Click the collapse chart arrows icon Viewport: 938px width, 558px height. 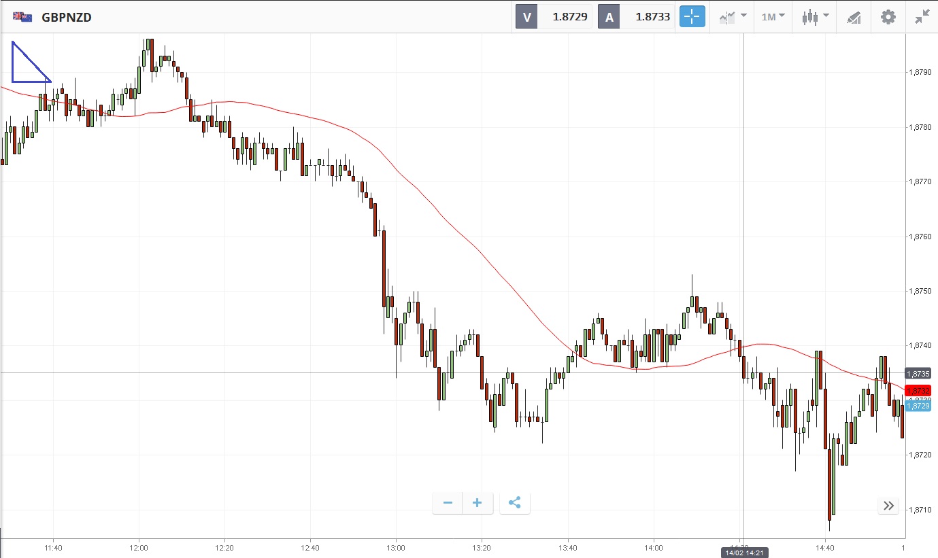pos(922,17)
